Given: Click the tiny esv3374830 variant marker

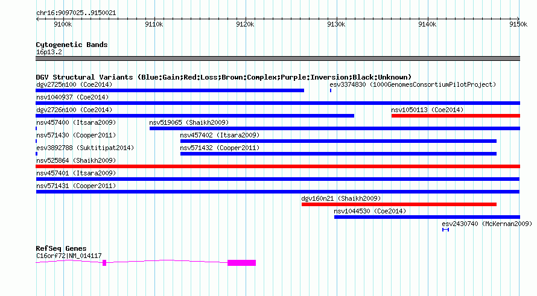Looking at the screenshot, I should [331, 90].
